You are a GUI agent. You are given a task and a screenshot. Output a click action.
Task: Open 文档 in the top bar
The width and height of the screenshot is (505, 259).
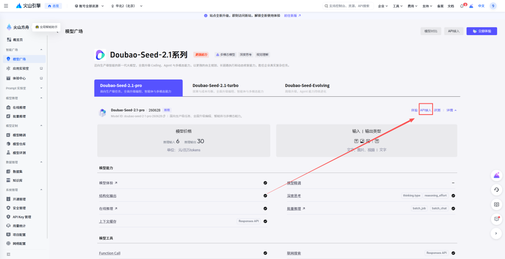tap(451, 6)
